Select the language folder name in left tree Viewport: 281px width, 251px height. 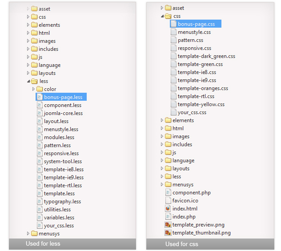coord(50,65)
